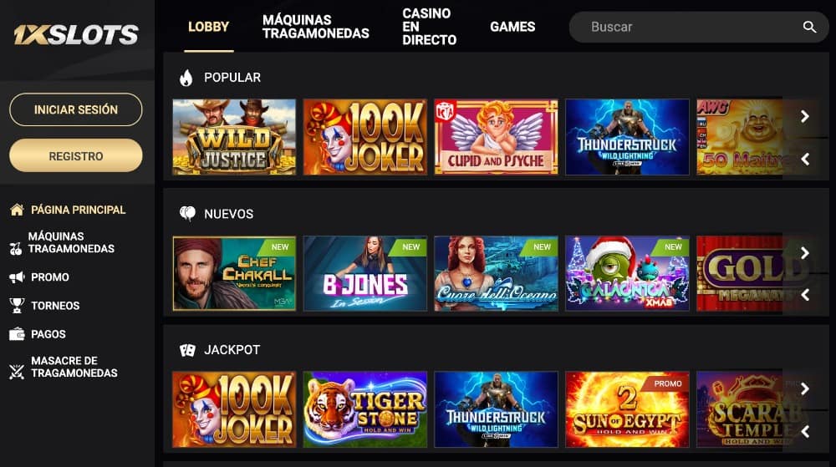Open Tiger Stone jackpot game
Viewport: 836px width, 467px height.
(365, 409)
